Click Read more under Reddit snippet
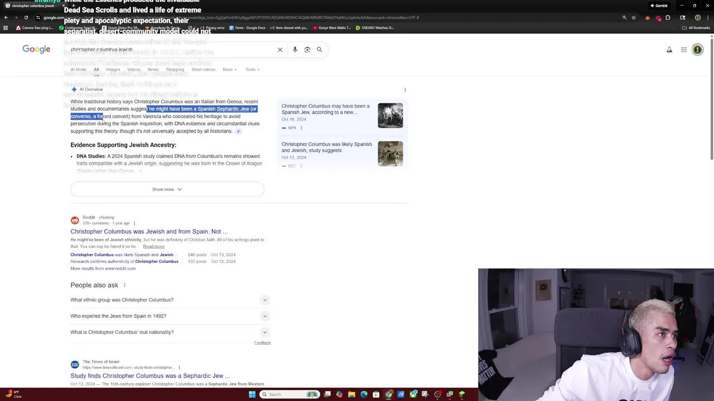 point(153,246)
